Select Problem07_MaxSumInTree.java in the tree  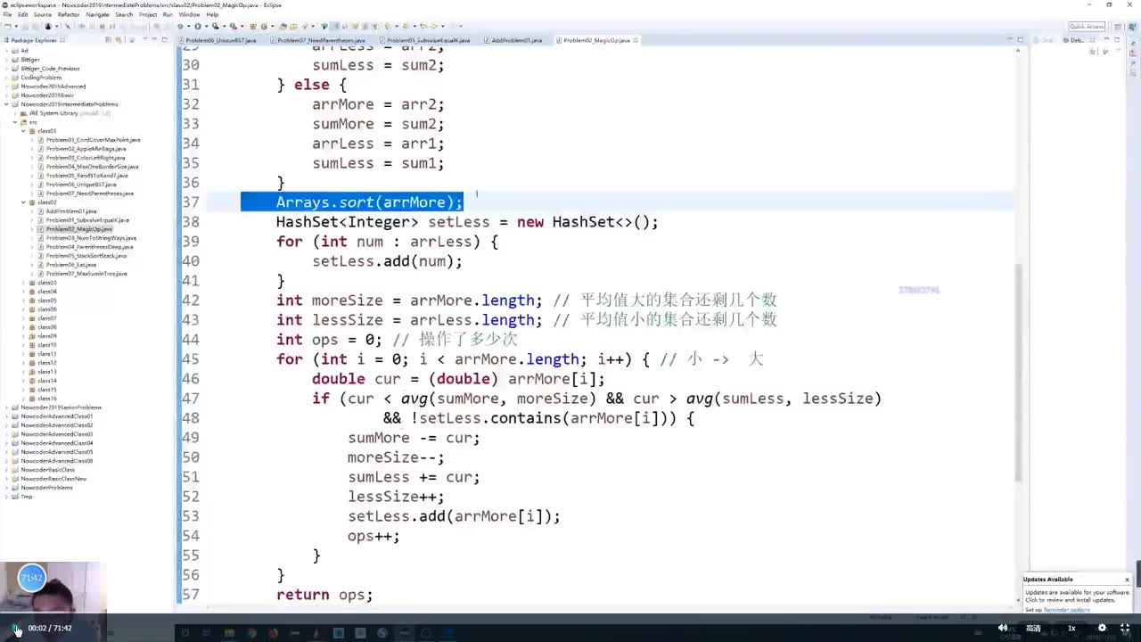pyautogui.click(x=86, y=274)
